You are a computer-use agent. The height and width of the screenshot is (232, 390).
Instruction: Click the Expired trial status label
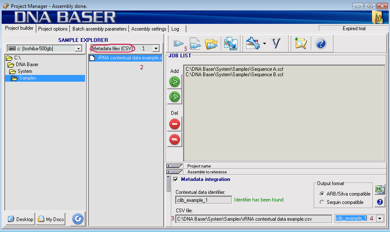[354, 28]
